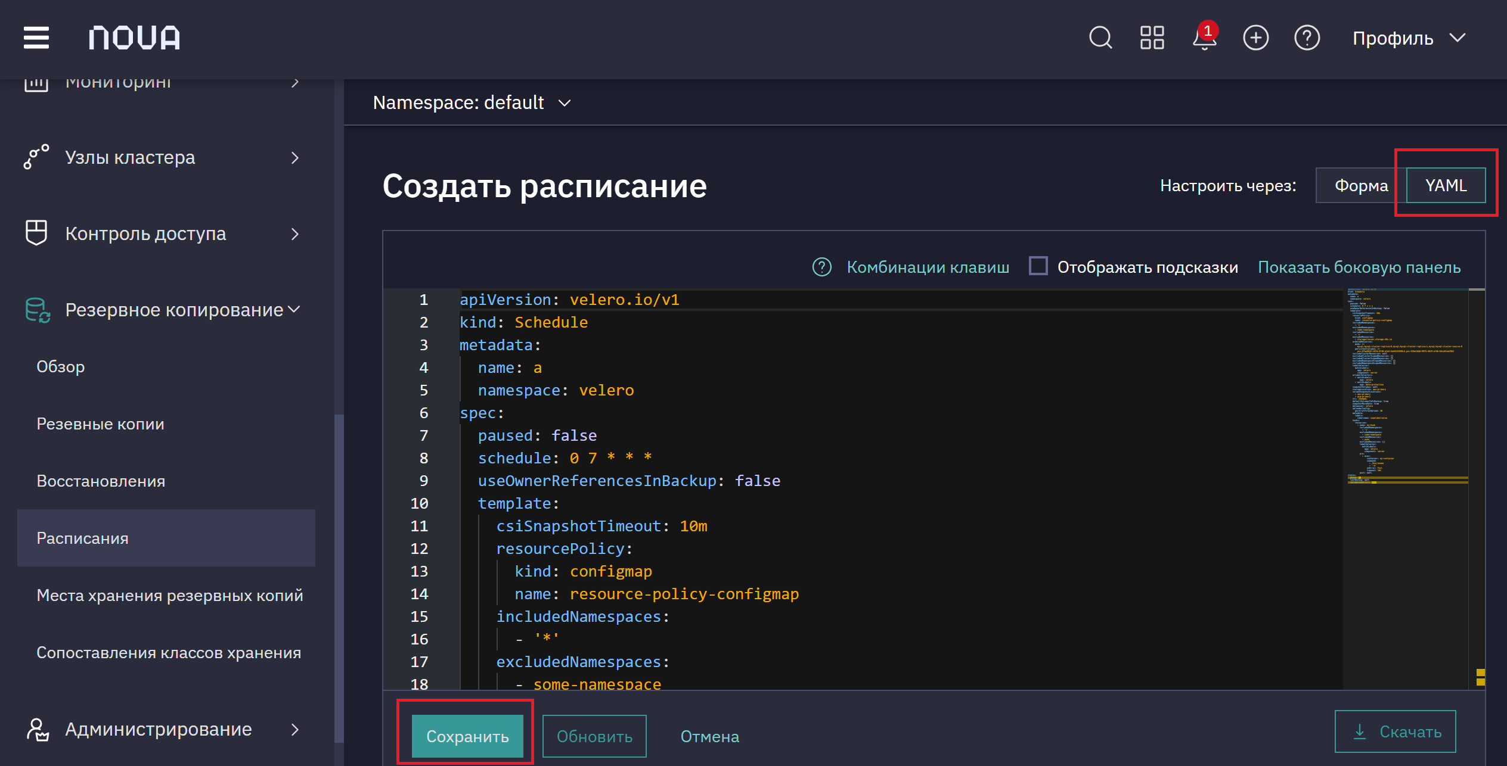The image size is (1507, 766).
Task: Click 'namespace: velero' line
Action: [x=556, y=390]
